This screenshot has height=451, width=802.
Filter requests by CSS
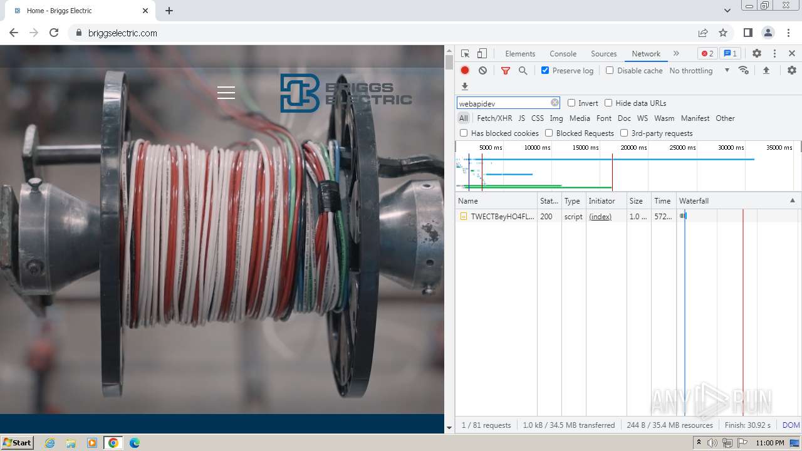point(538,118)
